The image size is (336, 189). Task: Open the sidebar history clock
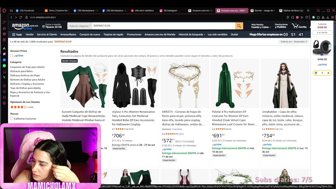coord(4,92)
